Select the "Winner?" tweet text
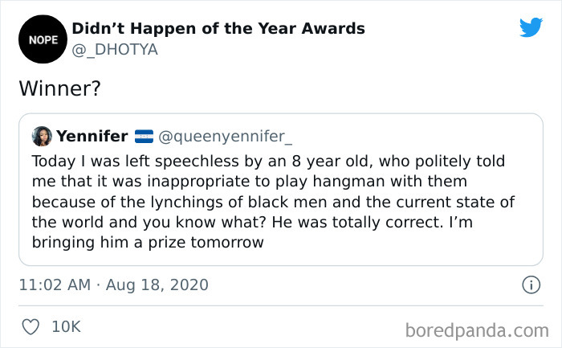Screen dimensions: 562x348 pos(59,88)
